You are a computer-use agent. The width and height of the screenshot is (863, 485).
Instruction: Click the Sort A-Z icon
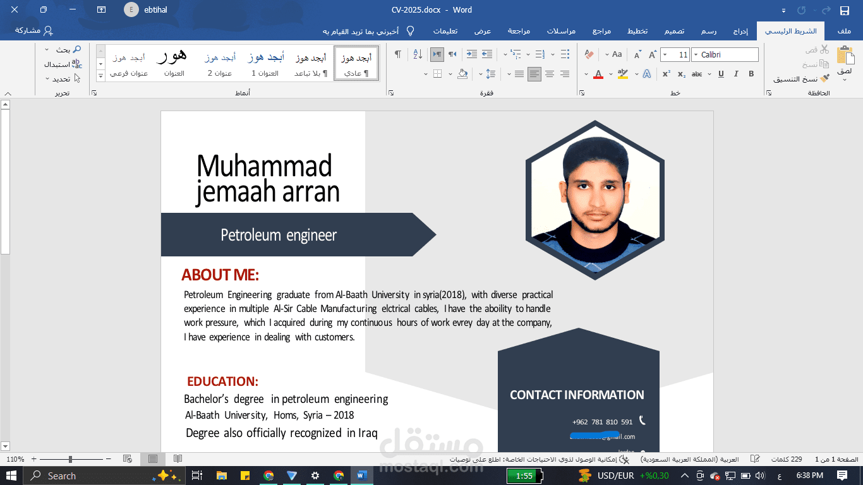coord(418,55)
